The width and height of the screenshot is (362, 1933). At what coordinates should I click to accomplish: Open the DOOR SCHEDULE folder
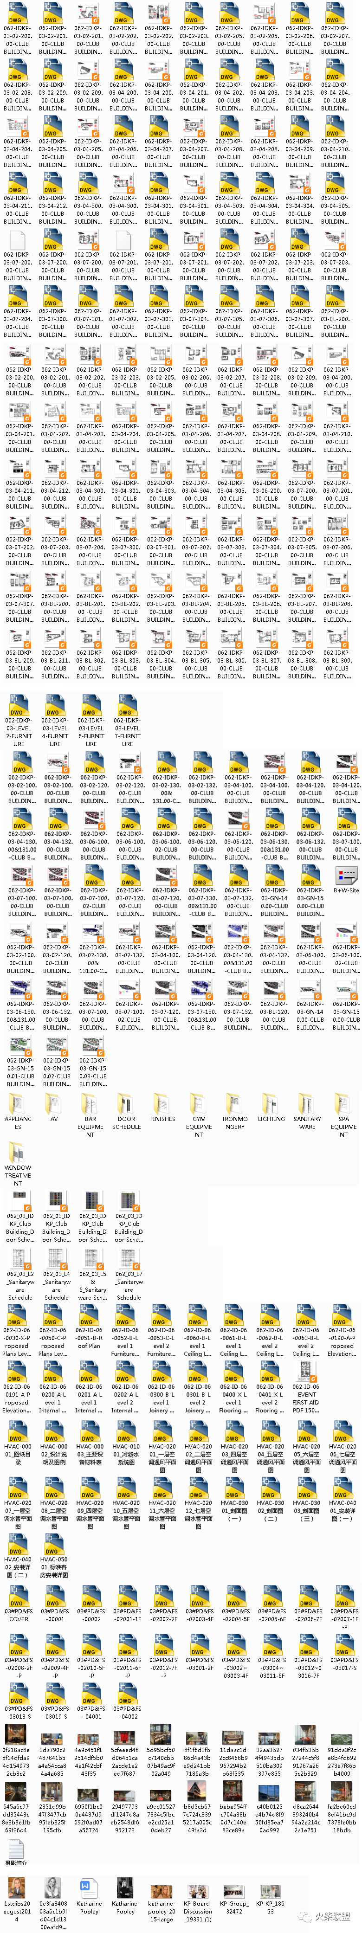(x=126, y=1108)
